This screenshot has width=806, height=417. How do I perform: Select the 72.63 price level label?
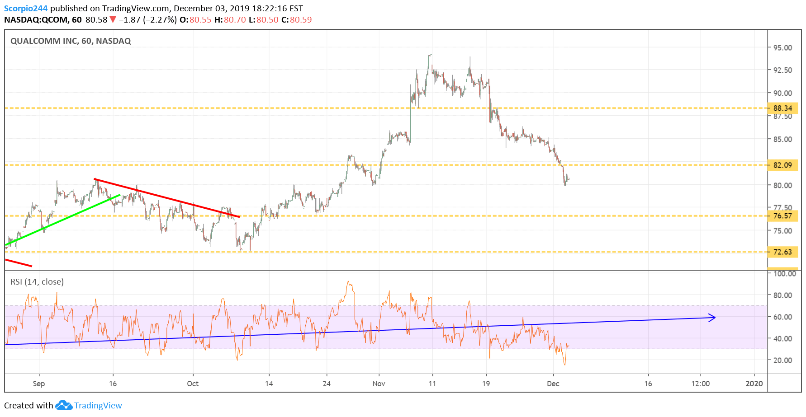pos(783,252)
